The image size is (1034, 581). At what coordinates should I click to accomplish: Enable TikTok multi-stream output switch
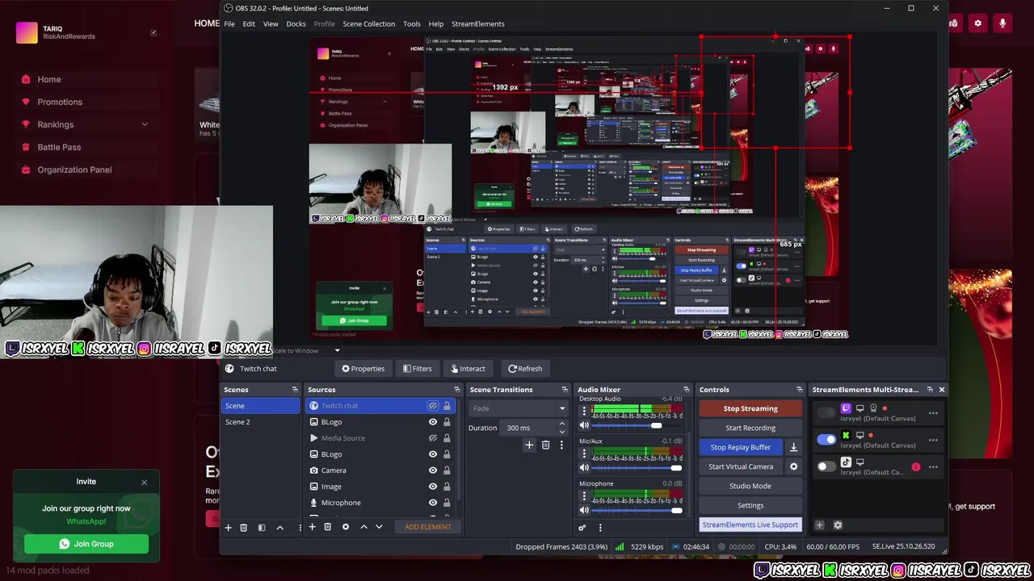click(826, 466)
